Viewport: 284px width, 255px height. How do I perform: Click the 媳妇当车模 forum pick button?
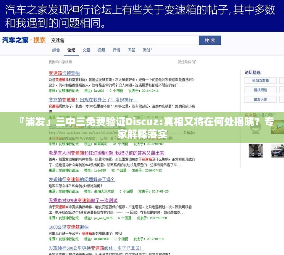(x=260, y=80)
